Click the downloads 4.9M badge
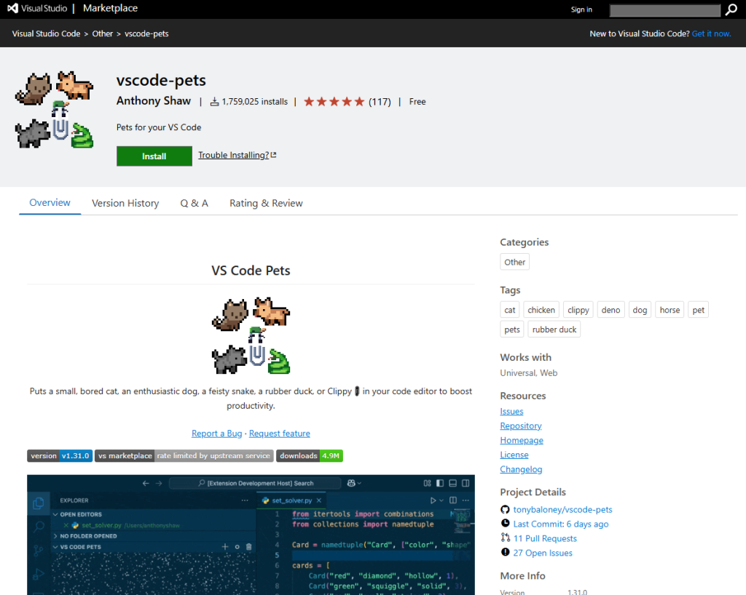 pos(309,456)
